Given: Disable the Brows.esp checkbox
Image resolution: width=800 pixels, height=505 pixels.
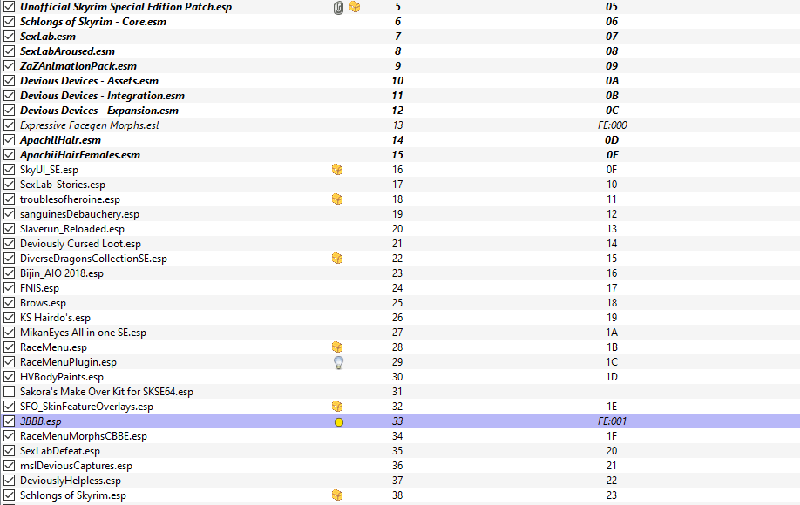Looking at the screenshot, I should tap(10, 303).
